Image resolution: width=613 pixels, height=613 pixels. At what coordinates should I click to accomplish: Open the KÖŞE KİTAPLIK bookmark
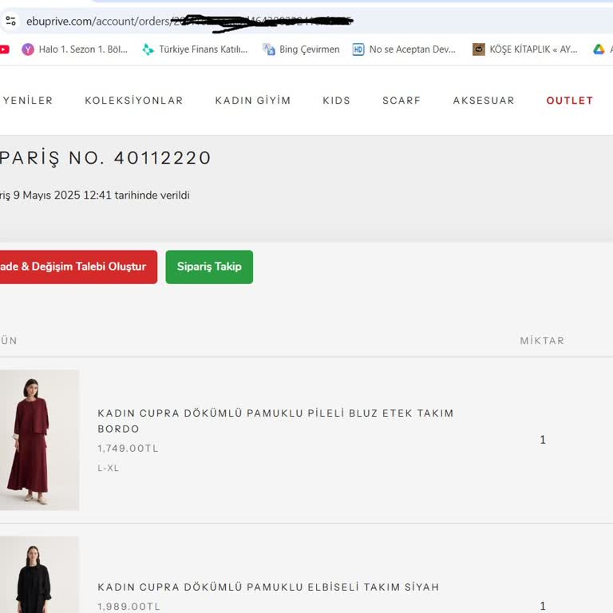[x=524, y=49]
